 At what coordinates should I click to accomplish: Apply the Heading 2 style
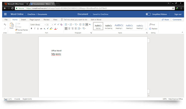(x=129, y=26)
